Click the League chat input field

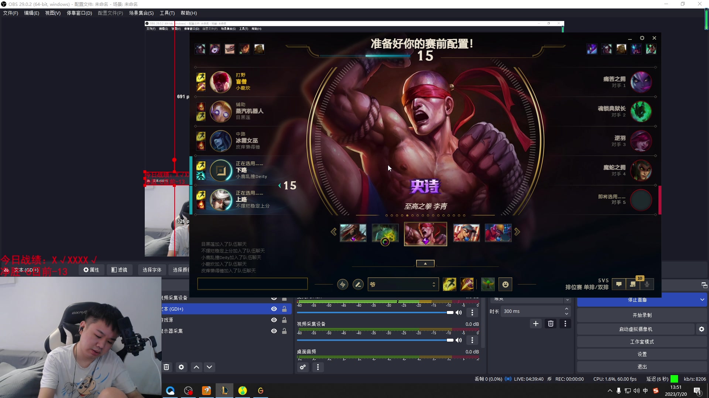tap(252, 284)
